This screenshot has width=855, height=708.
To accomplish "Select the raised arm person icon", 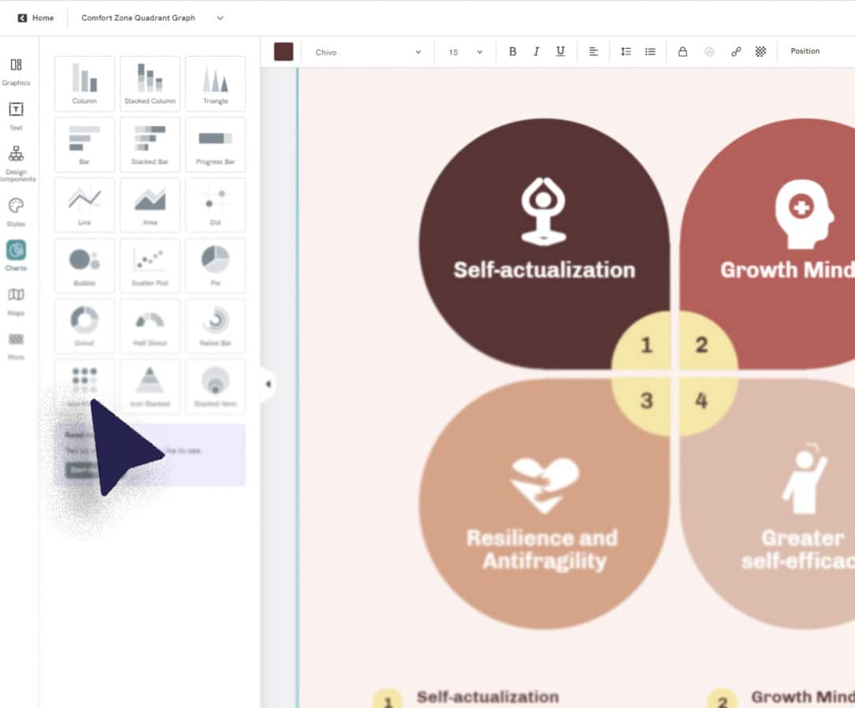I will [805, 479].
